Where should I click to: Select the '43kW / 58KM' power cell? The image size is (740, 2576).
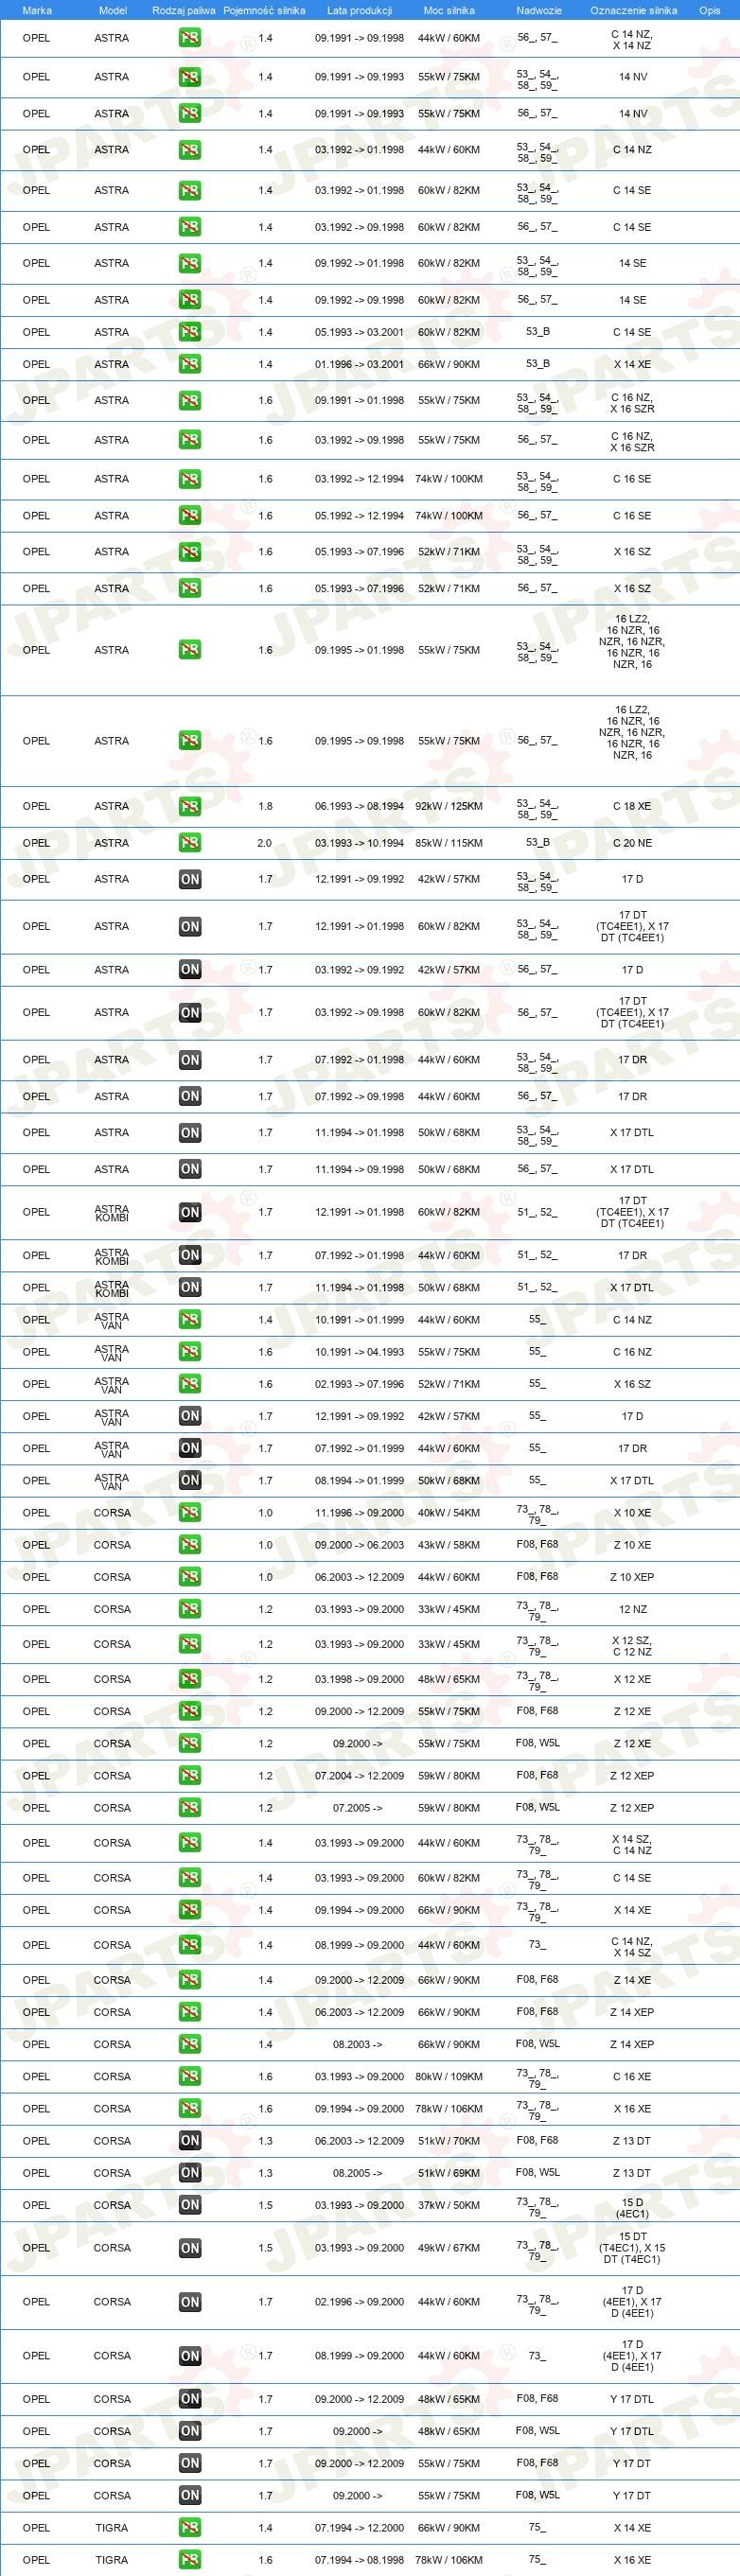click(449, 1545)
